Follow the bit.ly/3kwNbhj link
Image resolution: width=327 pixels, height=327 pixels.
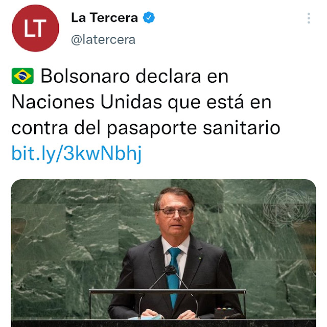[77, 154]
